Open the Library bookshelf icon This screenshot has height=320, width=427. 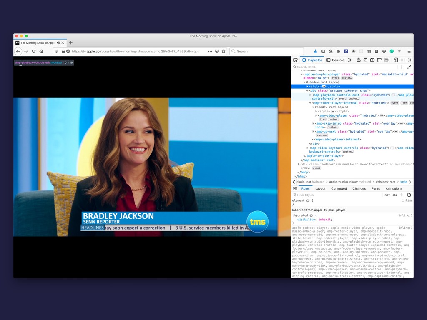[338, 51]
